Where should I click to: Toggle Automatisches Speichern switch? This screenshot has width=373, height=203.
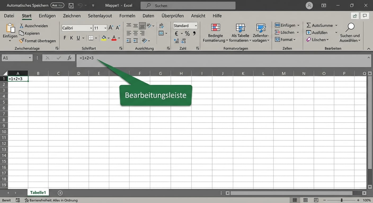[57, 5]
